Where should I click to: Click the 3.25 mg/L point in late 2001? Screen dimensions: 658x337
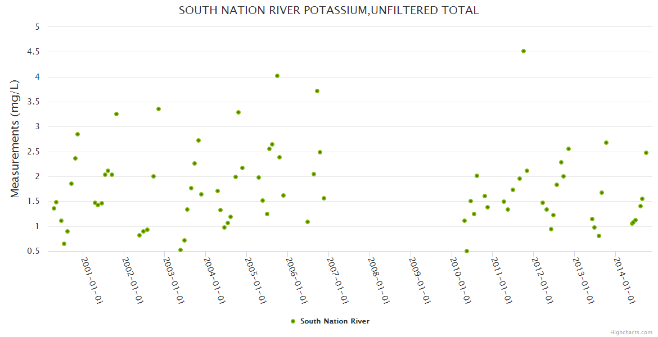click(116, 114)
